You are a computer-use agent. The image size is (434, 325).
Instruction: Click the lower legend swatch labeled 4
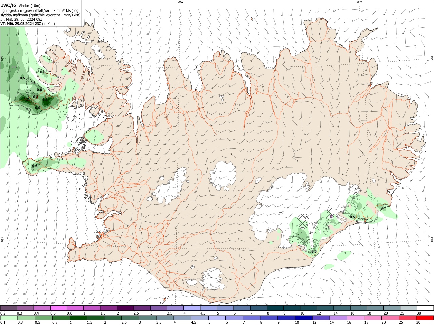pyautogui.click(x=182, y=318)
